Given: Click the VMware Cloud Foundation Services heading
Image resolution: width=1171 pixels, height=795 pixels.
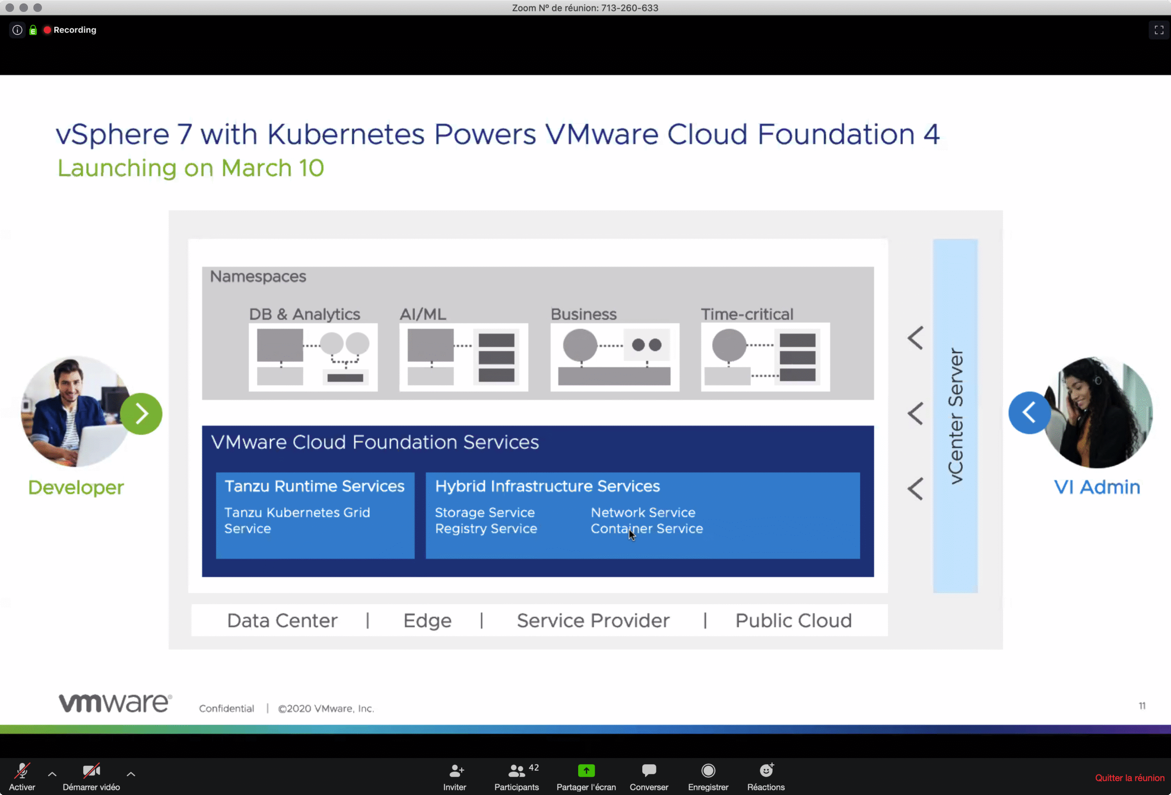Looking at the screenshot, I should (375, 442).
